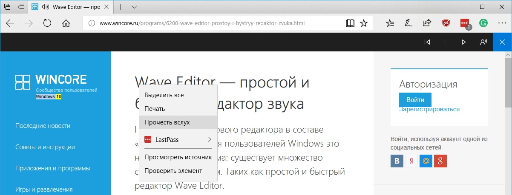The image size is (512, 195).
Task: Pause the read aloud playback
Action: pyautogui.click(x=446, y=42)
